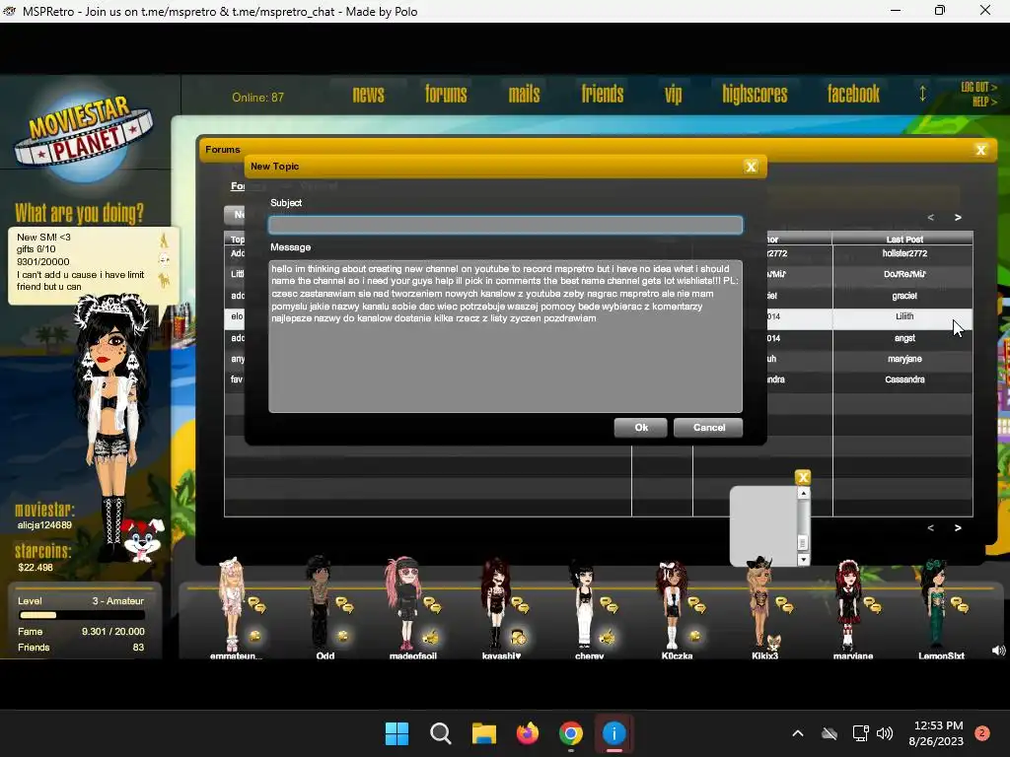This screenshot has width=1010, height=757.
Task: Switch to Google Chrome in taskbar
Action: click(571, 733)
